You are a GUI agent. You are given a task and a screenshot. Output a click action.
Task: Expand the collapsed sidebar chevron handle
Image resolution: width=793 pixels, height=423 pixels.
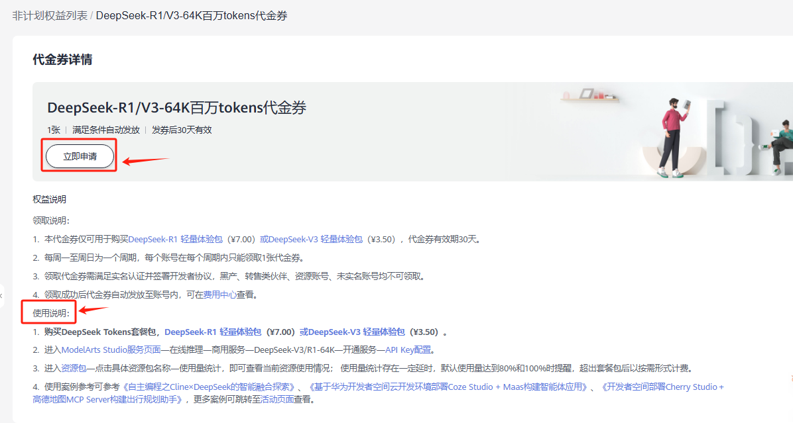pos(1,296)
